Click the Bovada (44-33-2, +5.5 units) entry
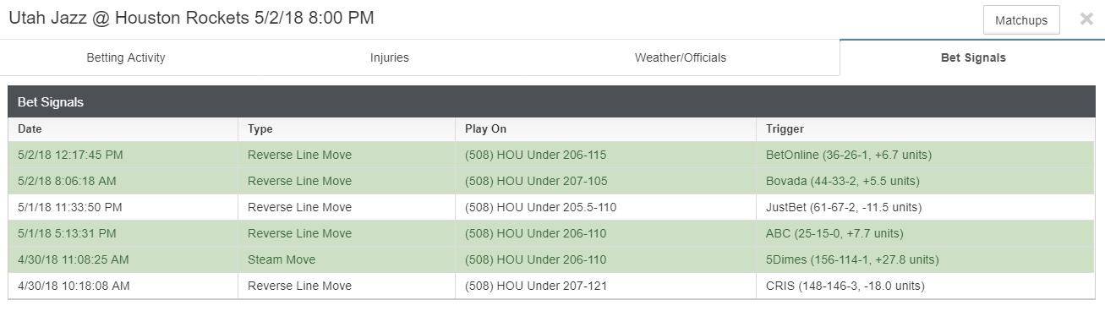This screenshot has width=1105, height=311. point(842,181)
